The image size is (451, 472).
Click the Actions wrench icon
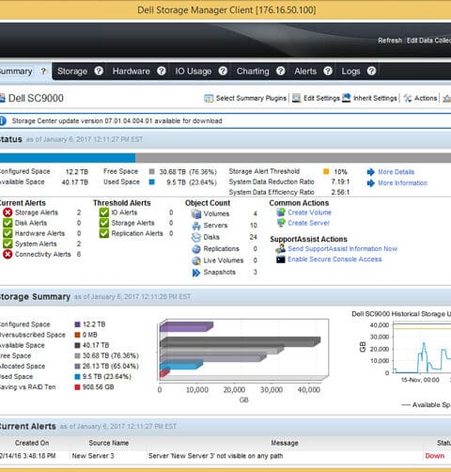(x=408, y=98)
